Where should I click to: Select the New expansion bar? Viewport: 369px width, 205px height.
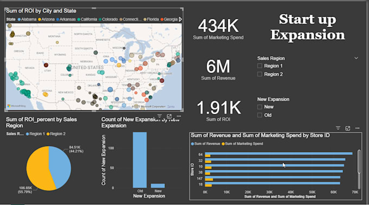tap(158, 186)
